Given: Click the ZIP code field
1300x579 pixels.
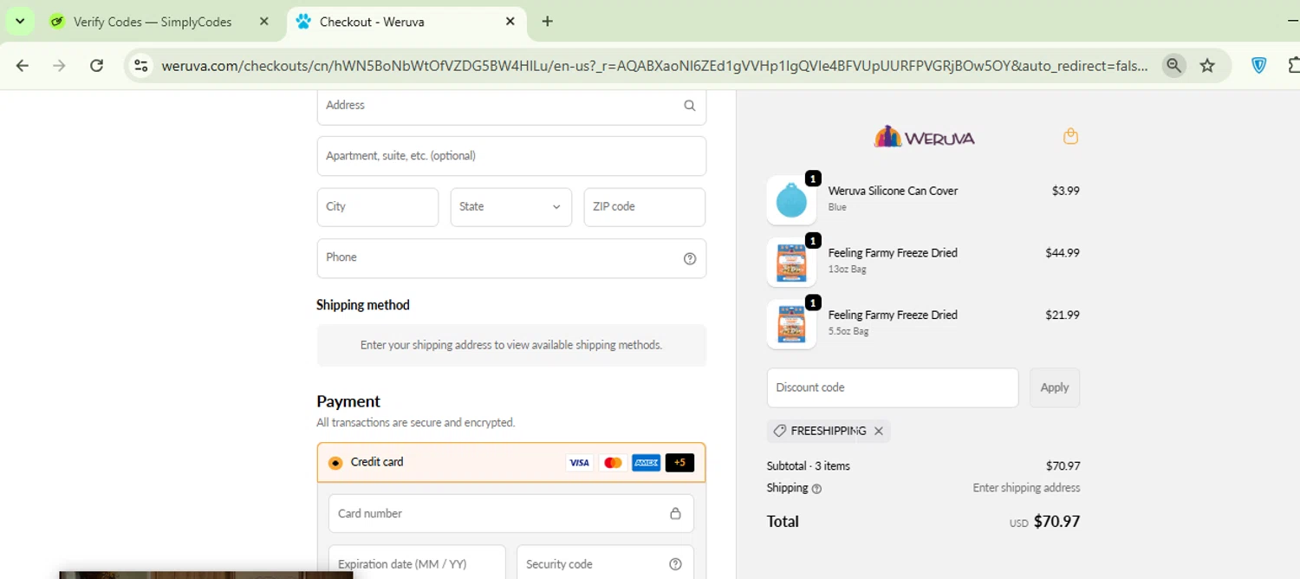Looking at the screenshot, I should [645, 207].
